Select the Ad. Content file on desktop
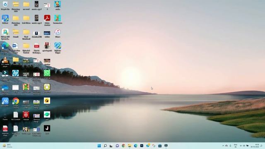The image size is (265, 149). (x=16, y=116)
